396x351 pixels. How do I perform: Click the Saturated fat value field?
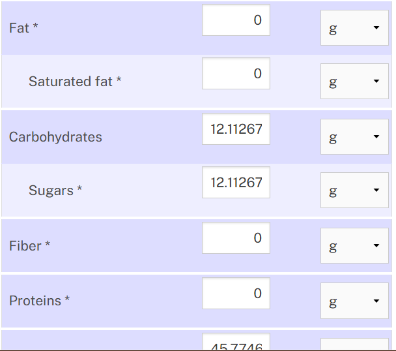click(x=236, y=73)
